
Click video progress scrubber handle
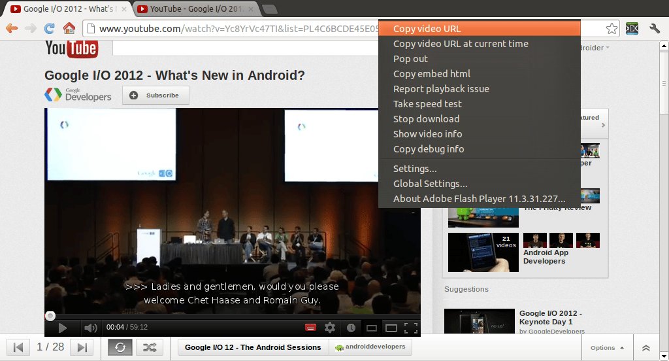[x=50, y=316]
